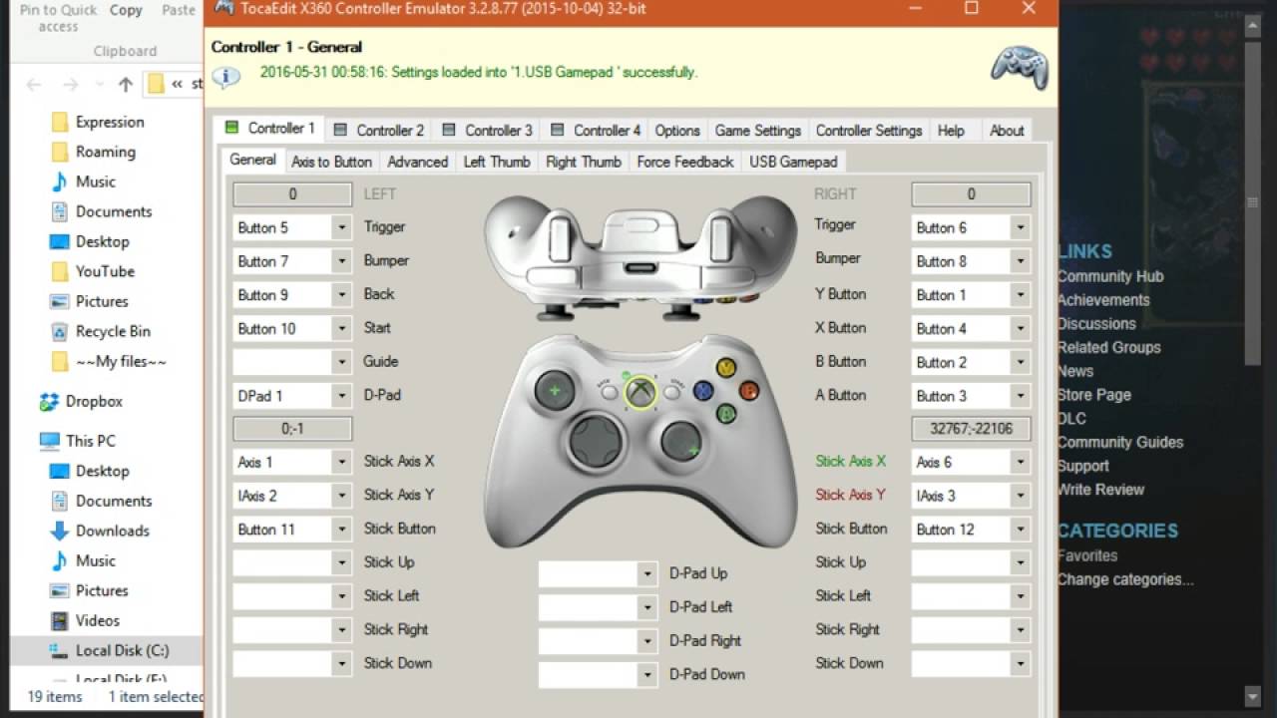The height and width of the screenshot is (718, 1277).
Task: Open the left Bumper dropdown showing Button 7
Action: pyautogui.click(x=341, y=261)
